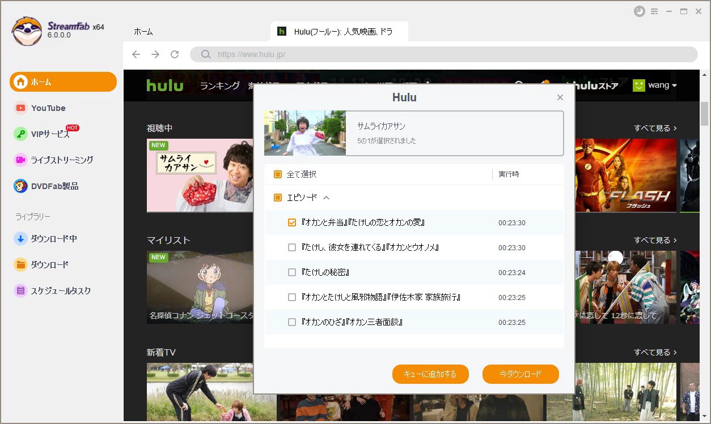Viewport: 711px width, 424px height.
Task: Reload the Hulu page
Action: pyautogui.click(x=175, y=54)
